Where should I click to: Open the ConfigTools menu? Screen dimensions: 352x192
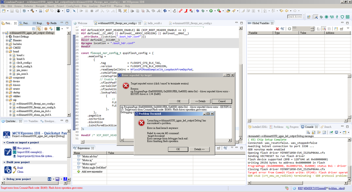[x=73, y=6]
